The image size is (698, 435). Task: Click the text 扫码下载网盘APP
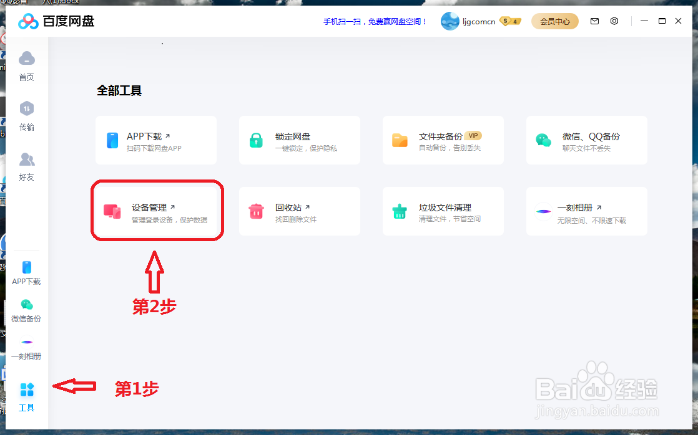tap(154, 148)
